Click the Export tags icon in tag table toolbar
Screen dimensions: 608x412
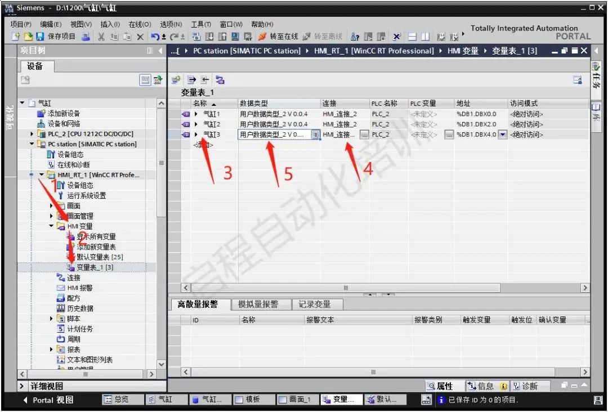(191, 80)
